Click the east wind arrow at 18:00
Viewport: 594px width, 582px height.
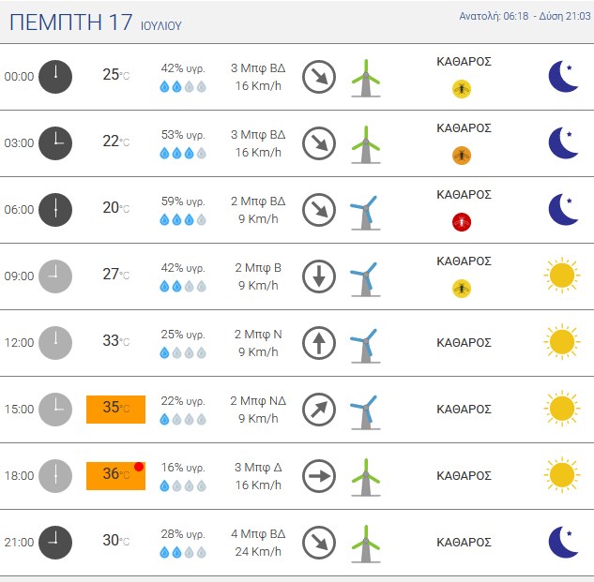point(319,476)
